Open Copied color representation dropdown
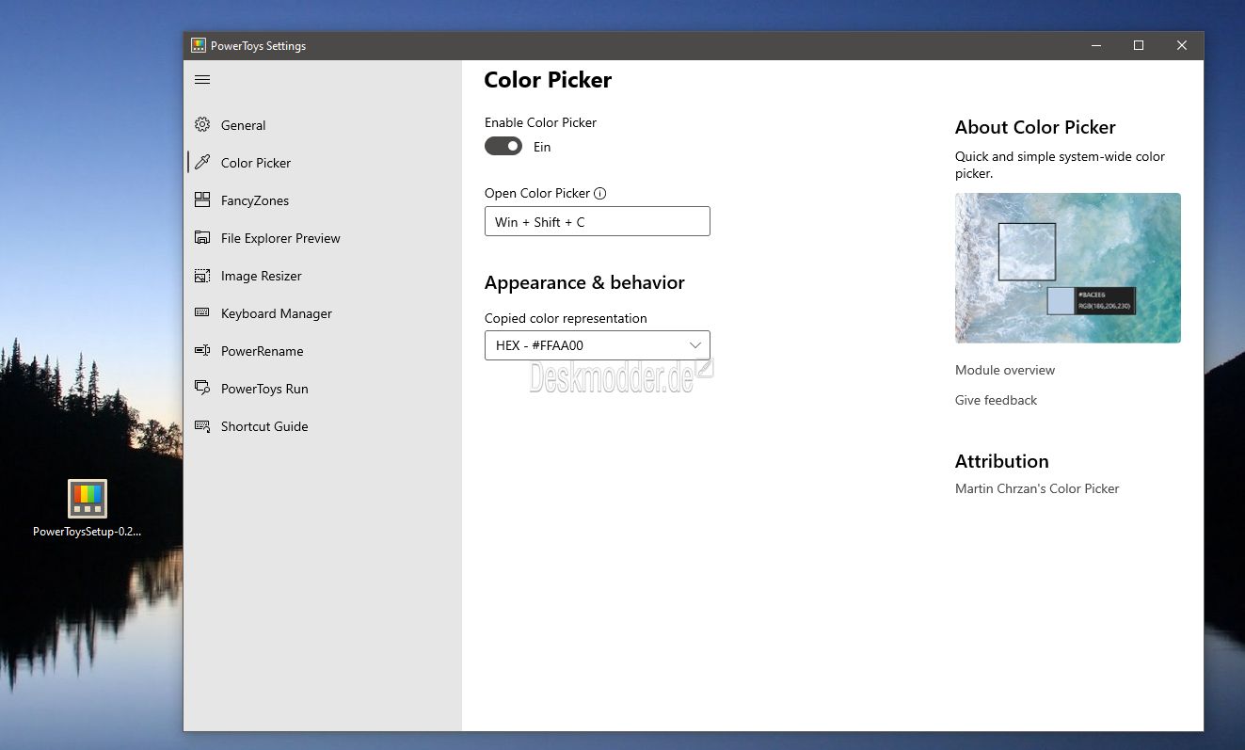The height and width of the screenshot is (750, 1245). point(598,345)
